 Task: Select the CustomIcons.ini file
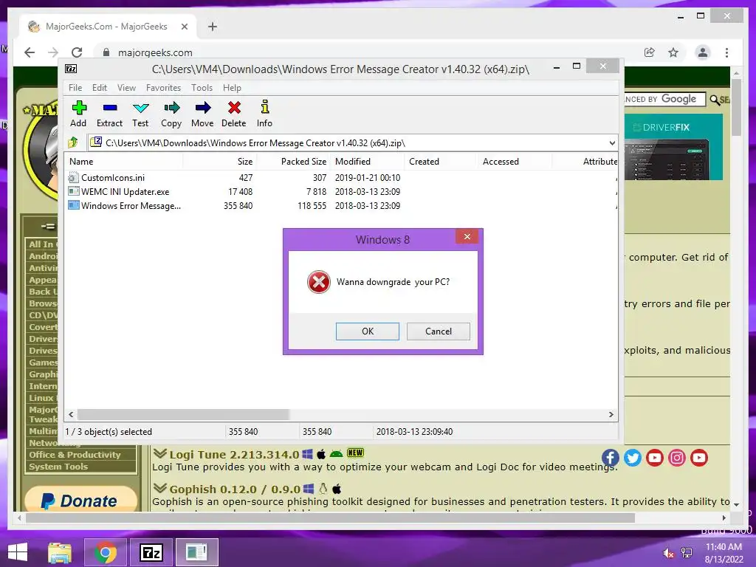[113, 177]
